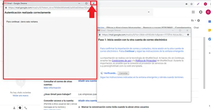
Task: Expand the search options dropdown arrow
Action: pos(149,12)
